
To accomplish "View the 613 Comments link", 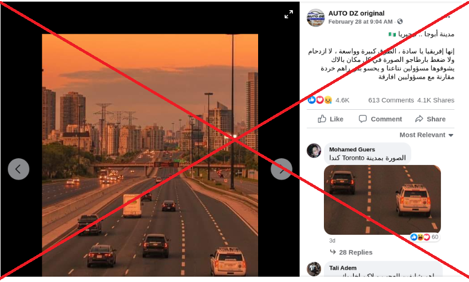I will click(391, 100).
